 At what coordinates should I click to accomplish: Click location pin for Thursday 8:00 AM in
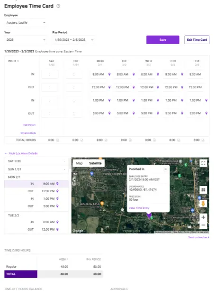(x=182, y=74)
